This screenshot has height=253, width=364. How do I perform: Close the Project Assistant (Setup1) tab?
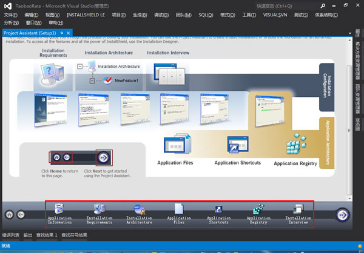point(68,33)
